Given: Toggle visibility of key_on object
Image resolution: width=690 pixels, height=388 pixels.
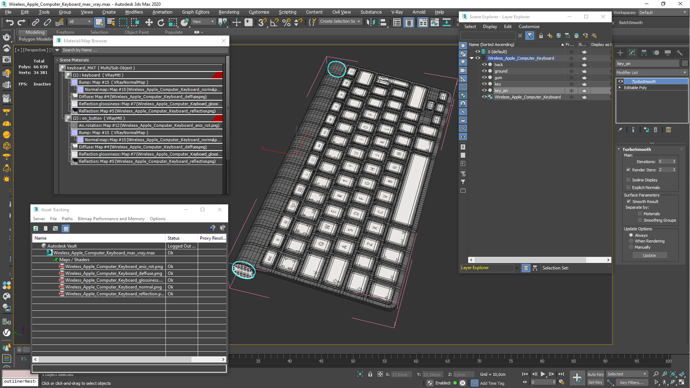Looking at the screenshot, I should pyautogui.click(x=484, y=91).
